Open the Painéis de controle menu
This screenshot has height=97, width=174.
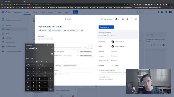pos(48,12)
